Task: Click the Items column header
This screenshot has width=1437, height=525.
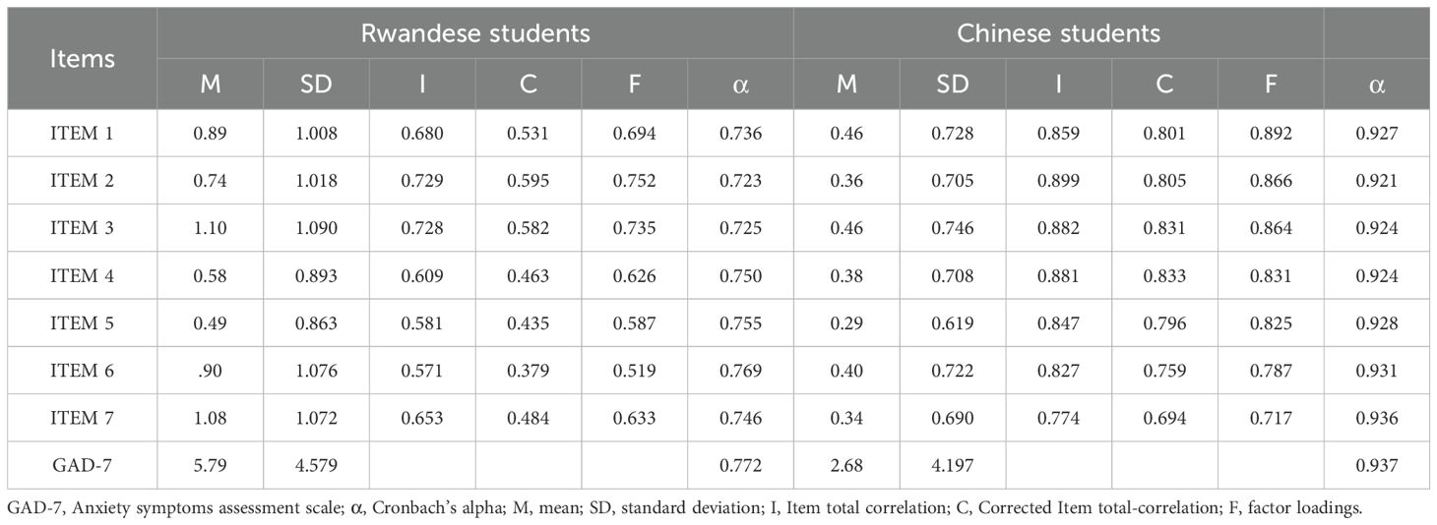Action: coord(83,58)
